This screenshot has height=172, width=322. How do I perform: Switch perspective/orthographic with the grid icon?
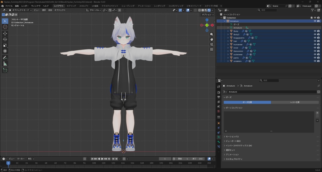coord(212,49)
